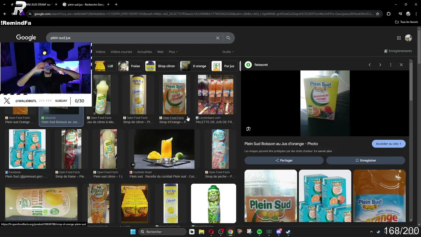Close the image preview panel

[401, 65]
